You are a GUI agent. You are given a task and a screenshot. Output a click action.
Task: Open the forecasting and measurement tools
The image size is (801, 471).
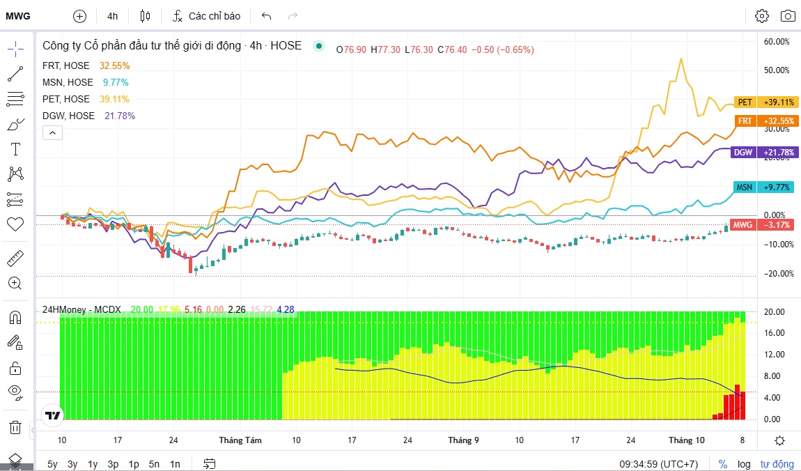[x=15, y=199]
